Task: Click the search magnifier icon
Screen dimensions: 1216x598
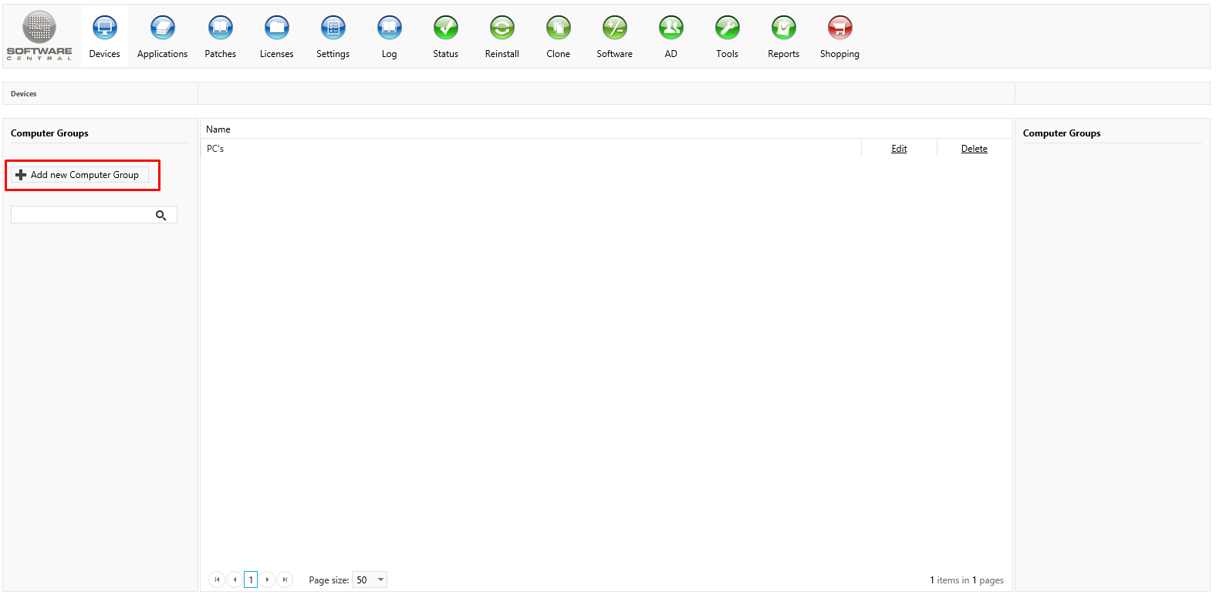Action: [161, 215]
